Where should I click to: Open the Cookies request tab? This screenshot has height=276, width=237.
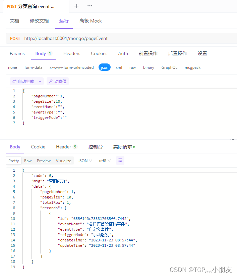[99, 53]
